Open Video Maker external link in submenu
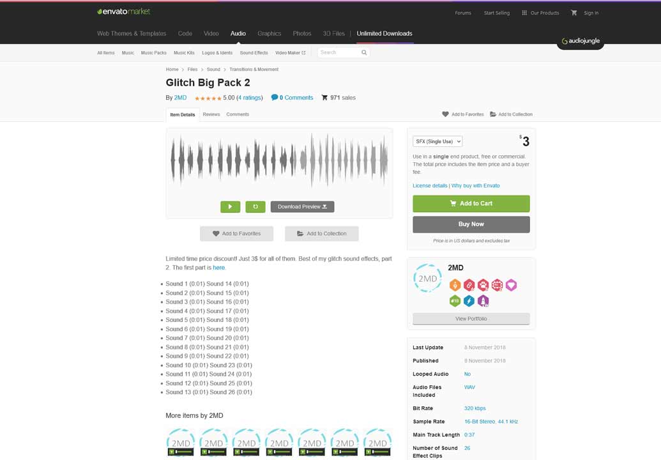661x460 pixels. 290,53
